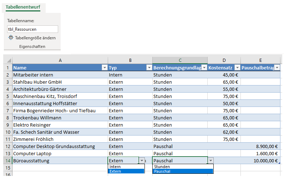Select row 12 header
The height and width of the screenshot is (177, 284).
(x=8, y=146)
